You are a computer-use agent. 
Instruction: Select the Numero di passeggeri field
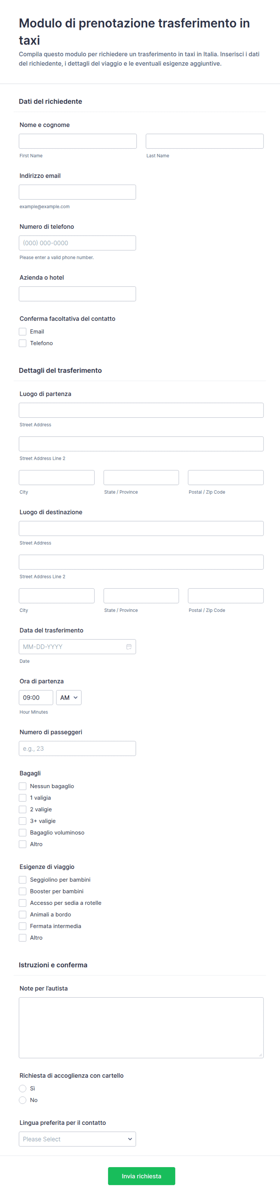click(77, 748)
